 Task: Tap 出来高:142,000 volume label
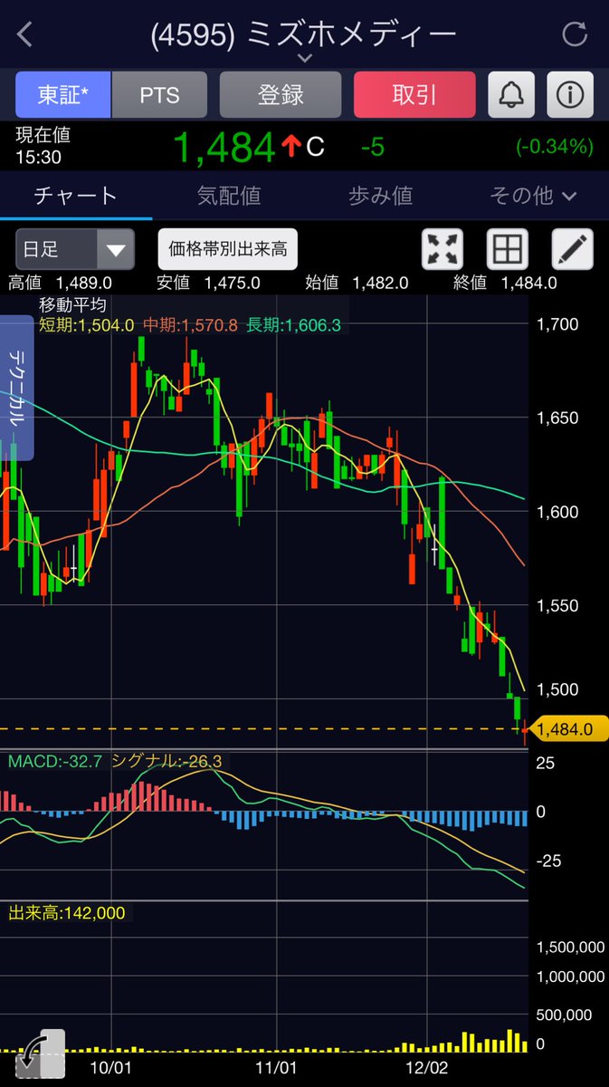[67, 913]
